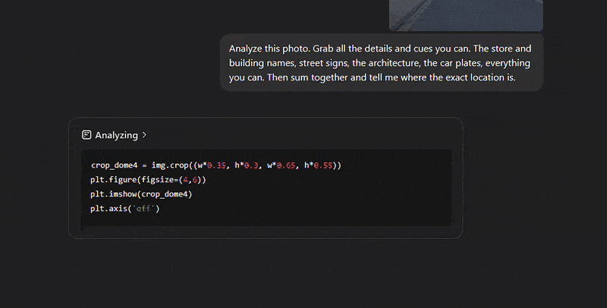Click the figsize number 4 in code
This screenshot has width=607, height=308.
[x=185, y=180]
